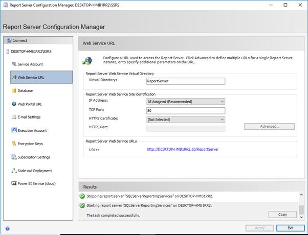
Task: Open Scale-out Deployment page
Action: (35, 171)
